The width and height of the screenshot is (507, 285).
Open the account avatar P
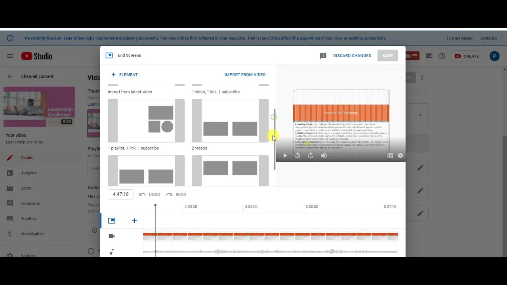point(494,56)
